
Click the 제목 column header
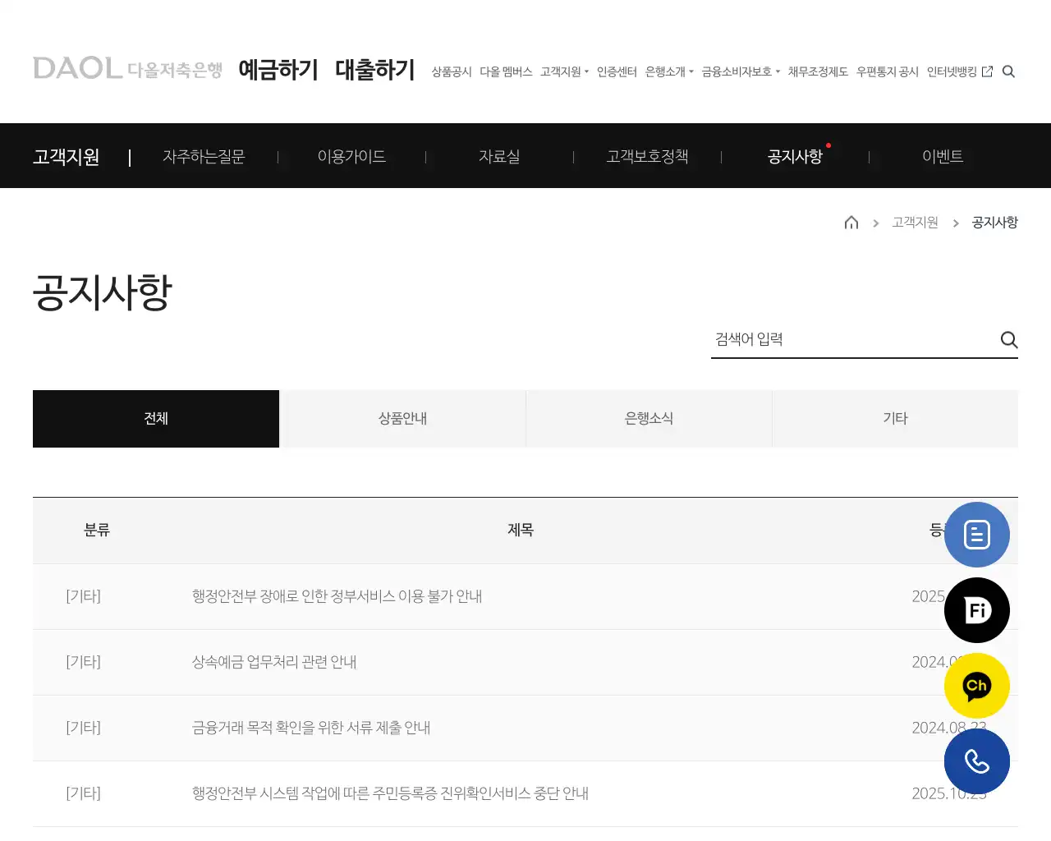(521, 531)
